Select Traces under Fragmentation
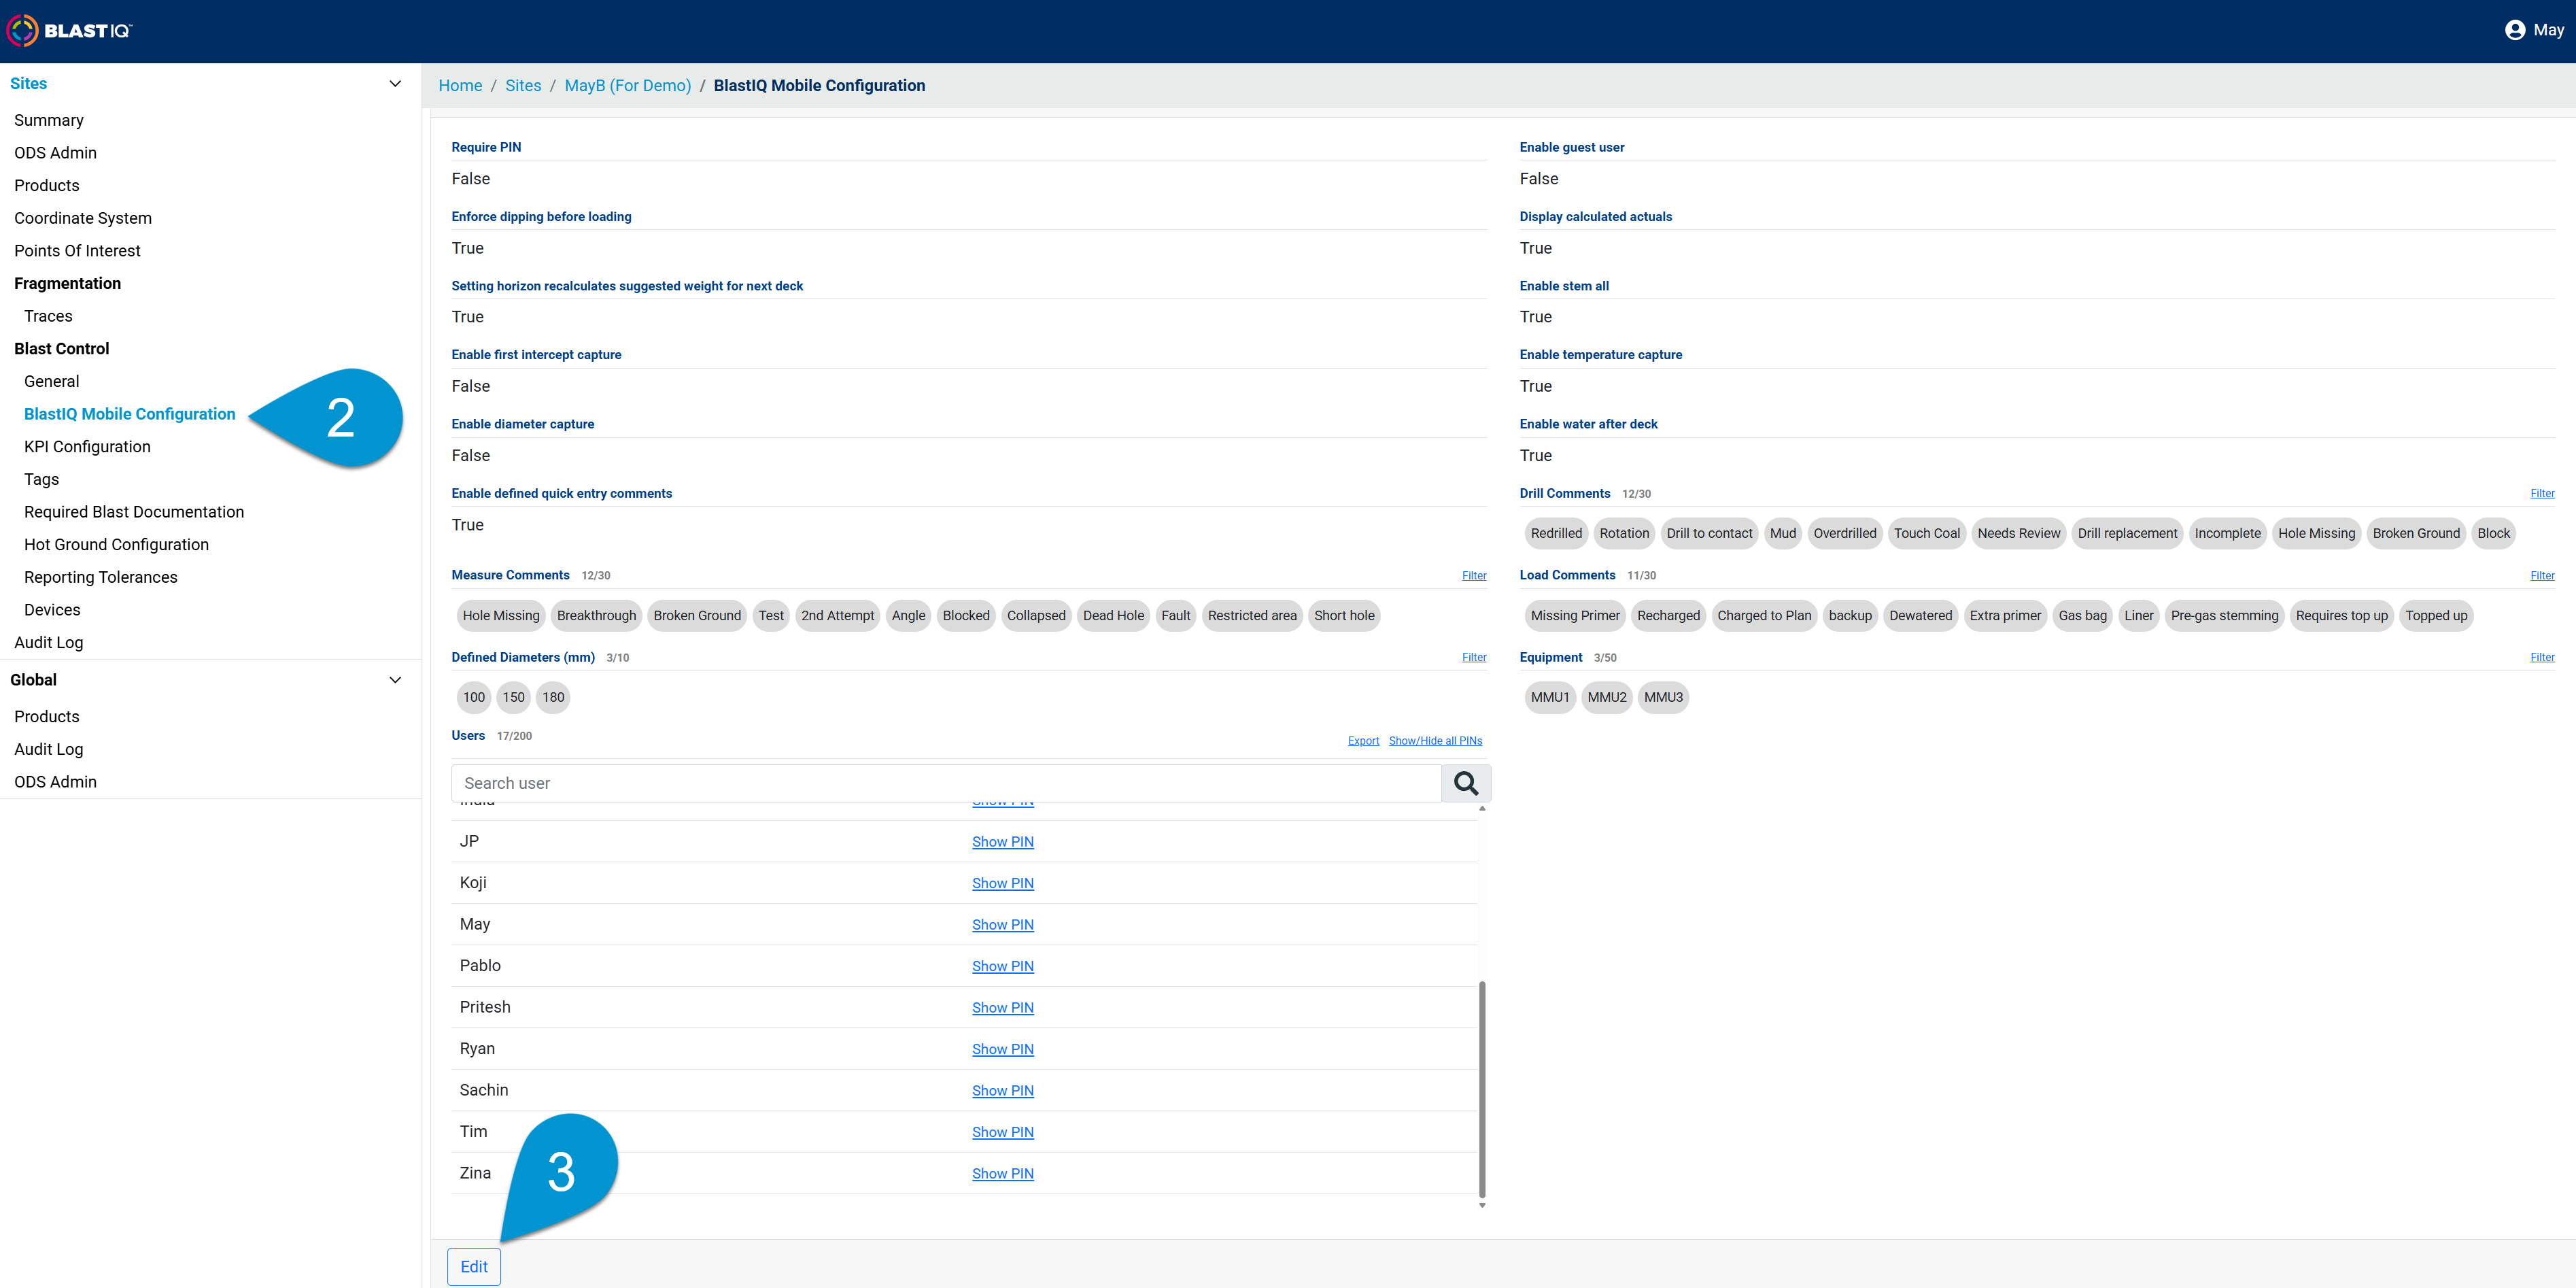2576x1288 pixels. tap(48, 316)
